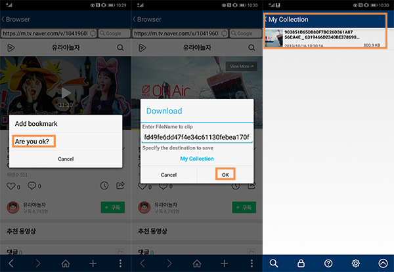Tap Naver TV play logo on Add bookmark screen
The image size is (394, 272).
(x=11, y=48)
